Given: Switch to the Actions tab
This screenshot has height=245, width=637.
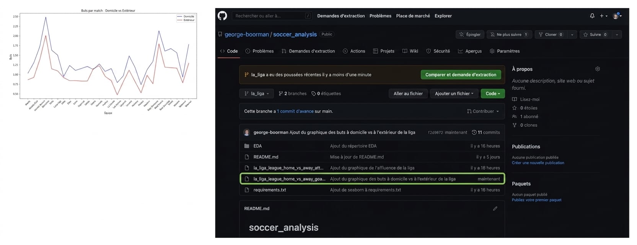Looking at the screenshot, I should tap(354, 51).
